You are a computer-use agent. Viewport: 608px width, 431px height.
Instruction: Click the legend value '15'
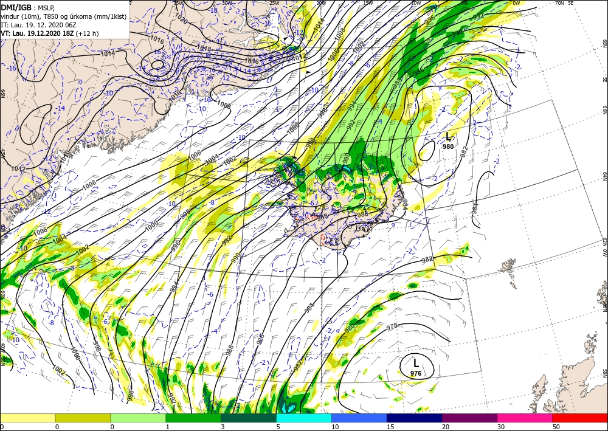(390, 427)
